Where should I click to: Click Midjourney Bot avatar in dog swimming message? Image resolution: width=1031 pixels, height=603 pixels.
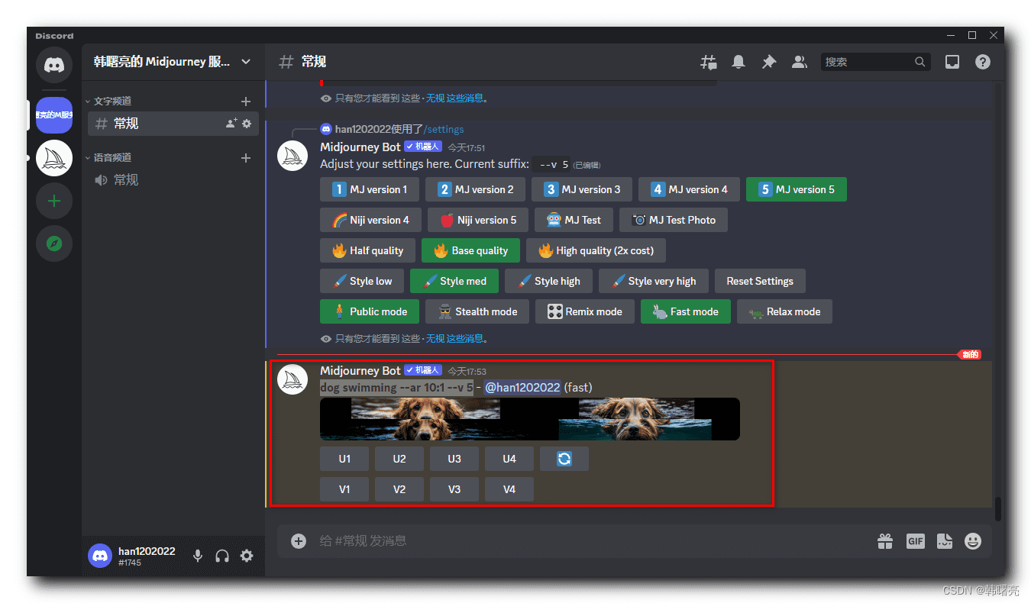(x=292, y=379)
